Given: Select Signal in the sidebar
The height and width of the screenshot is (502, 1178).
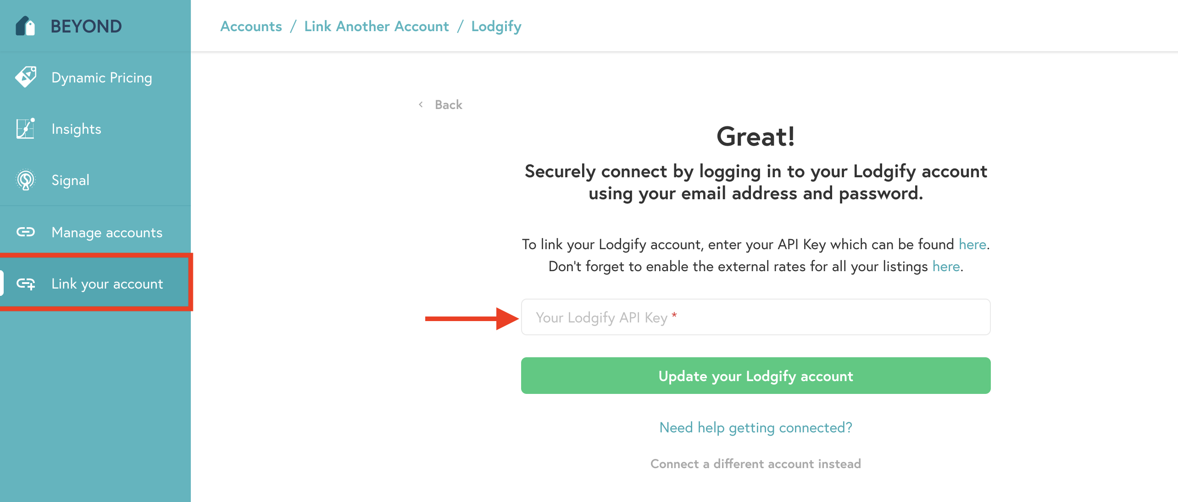Looking at the screenshot, I should pos(70,180).
